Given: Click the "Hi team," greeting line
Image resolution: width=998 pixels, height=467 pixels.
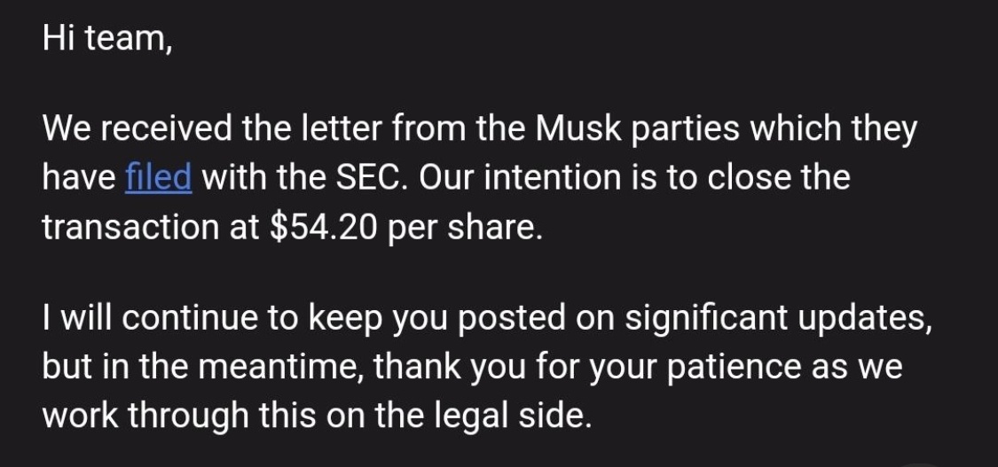Looking at the screenshot, I should coord(107,38).
